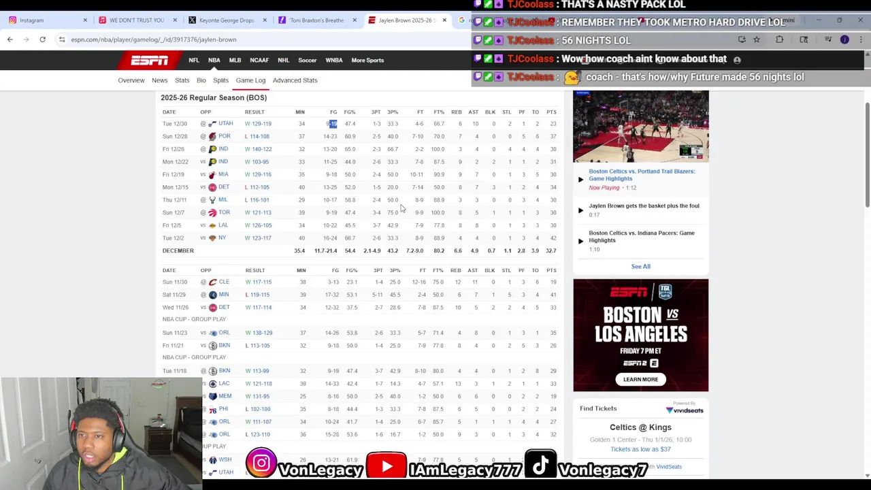Click the Raptors logo in the 12/7 row
The image size is (871, 490).
click(x=212, y=213)
